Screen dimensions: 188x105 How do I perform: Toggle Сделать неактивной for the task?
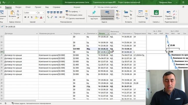coord(75,18)
